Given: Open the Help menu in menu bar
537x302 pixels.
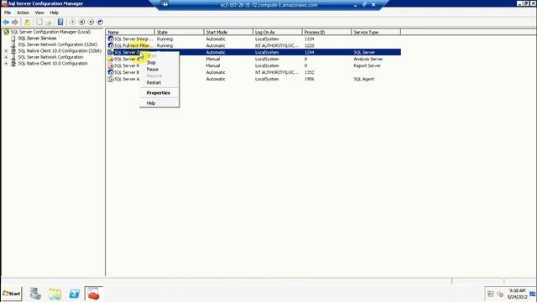Looking at the screenshot, I should pyautogui.click(x=54, y=13).
